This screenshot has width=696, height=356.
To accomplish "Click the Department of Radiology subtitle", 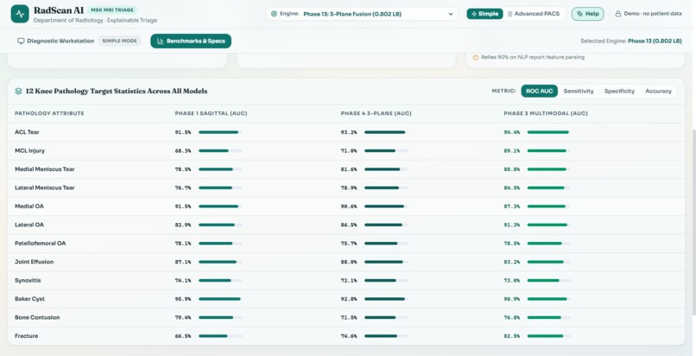I will 95,21.
